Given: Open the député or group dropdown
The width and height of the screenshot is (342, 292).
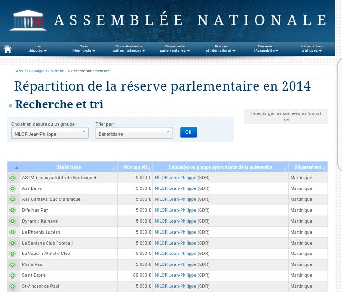Looking at the screenshot, I should pyautogui.click(x=50, y=133).
